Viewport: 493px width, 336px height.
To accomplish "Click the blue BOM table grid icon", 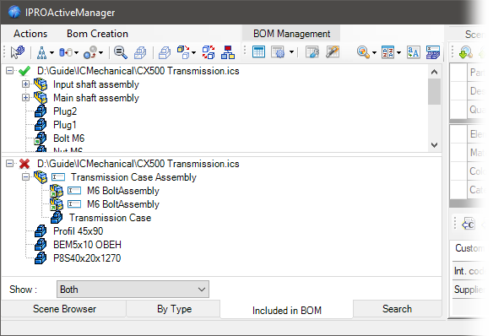I will [259, 52].
